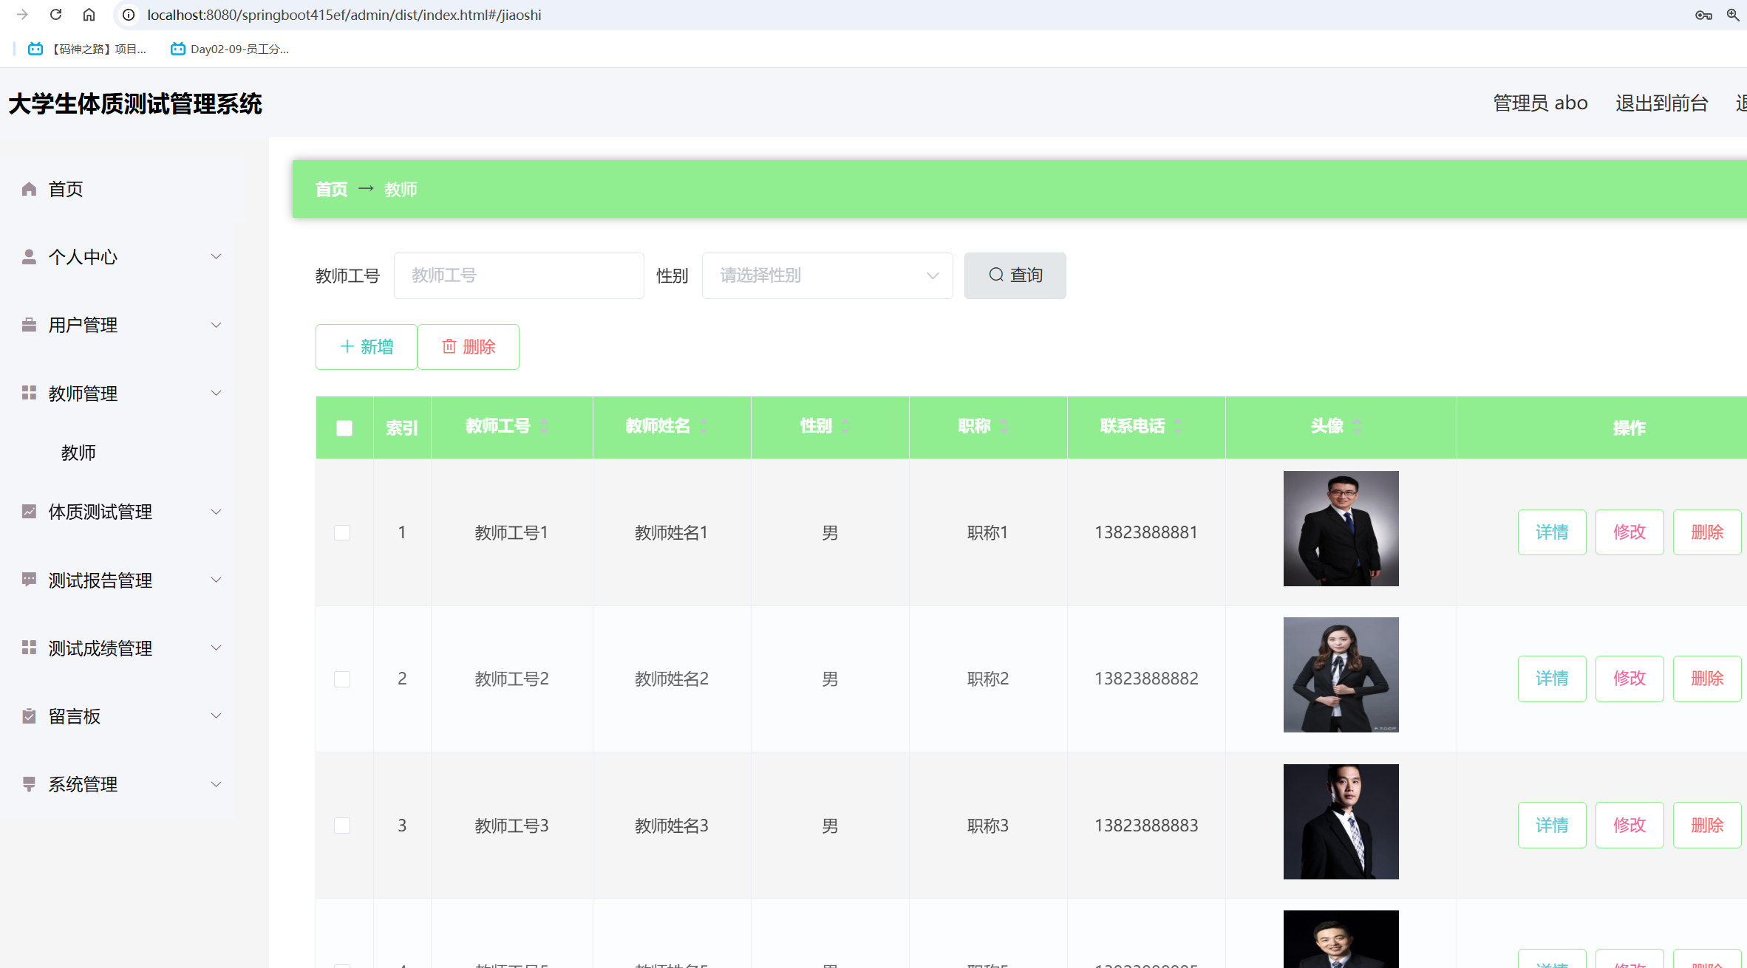
Task: Click phone number 13823888882
Action: tap(1146, 679)
